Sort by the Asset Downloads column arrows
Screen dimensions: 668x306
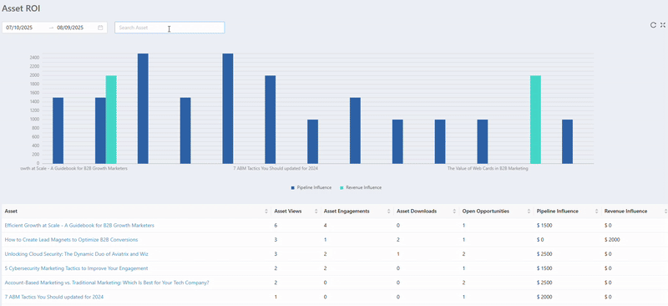click(x=454, y=212)
